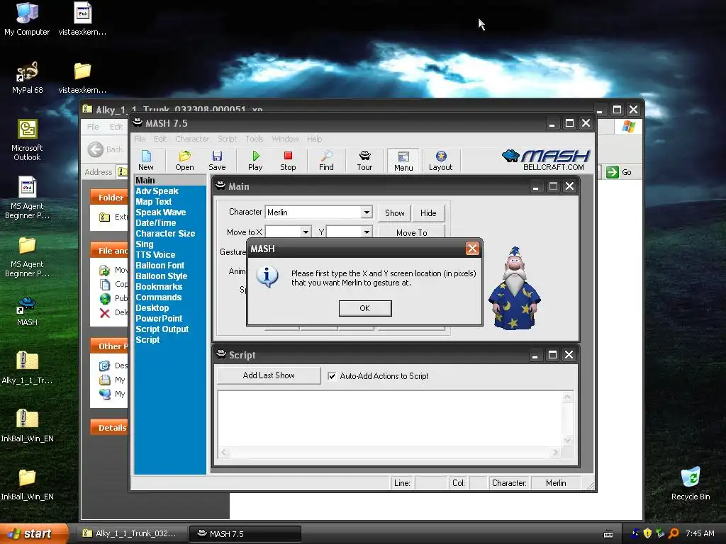Click the Move To button
The image size is (726, 544).
[x=412, y=232]
